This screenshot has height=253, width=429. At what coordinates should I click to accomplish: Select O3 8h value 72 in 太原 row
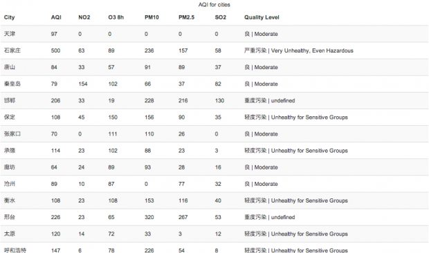(x=111, y=234)
